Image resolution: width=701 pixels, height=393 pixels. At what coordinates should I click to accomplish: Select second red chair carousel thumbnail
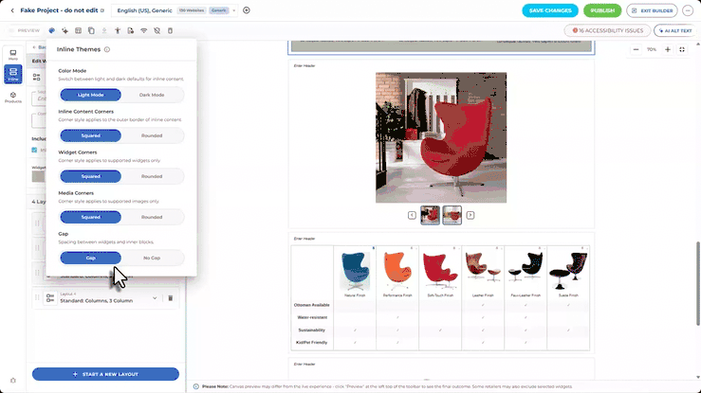coord(452,215)
